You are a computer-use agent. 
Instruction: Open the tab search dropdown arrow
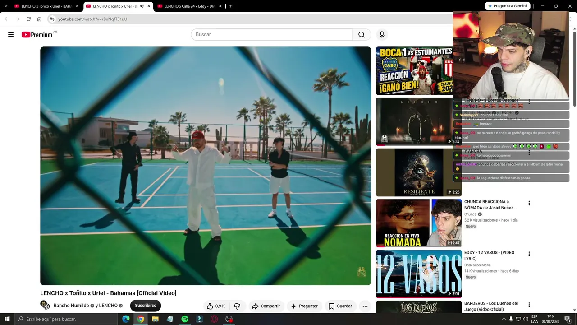tap(6, 6)
